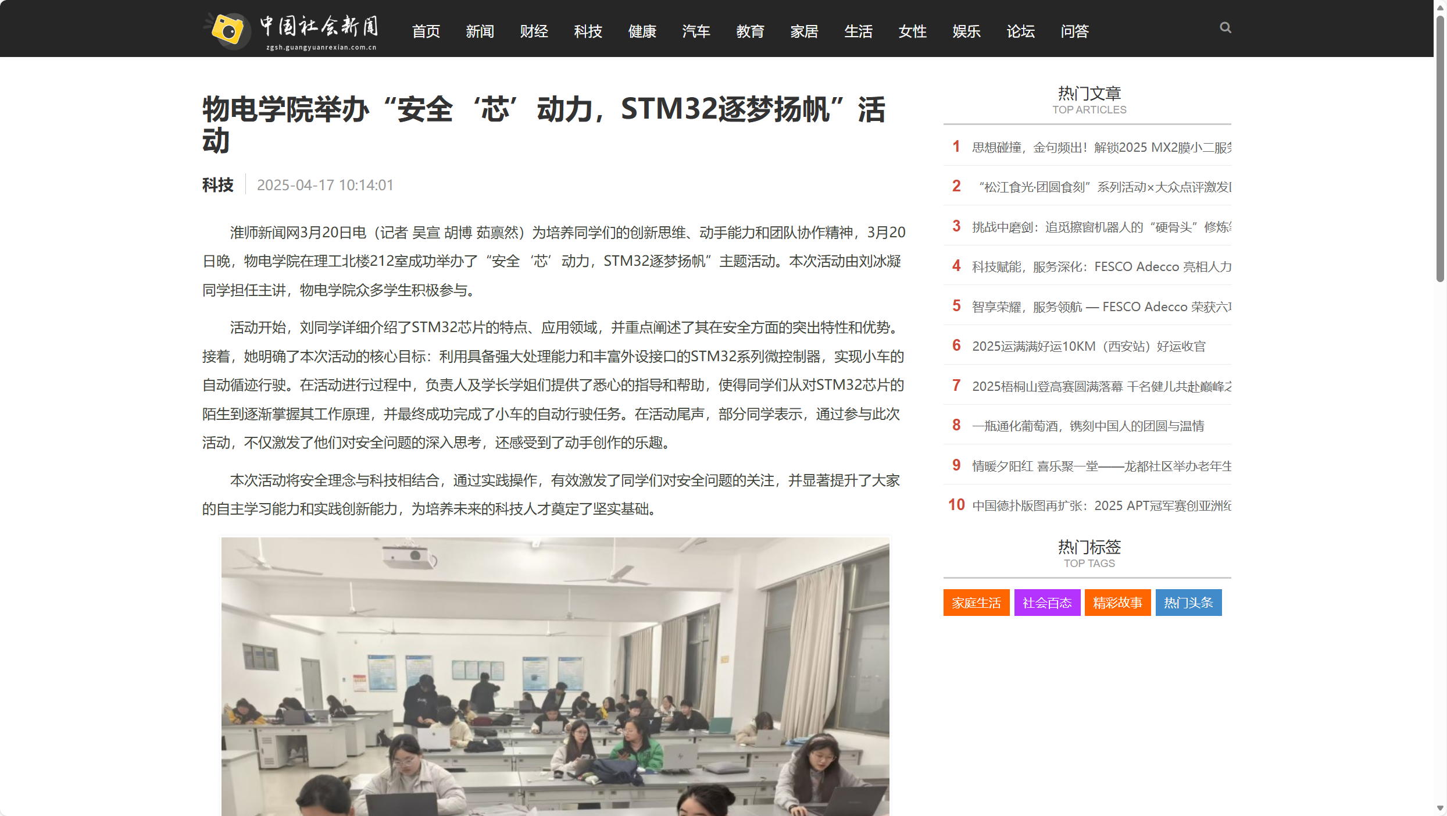This screenshot has height=816, width=1447.
Task: Open the 健康 navigation tab
Action: 642,32
